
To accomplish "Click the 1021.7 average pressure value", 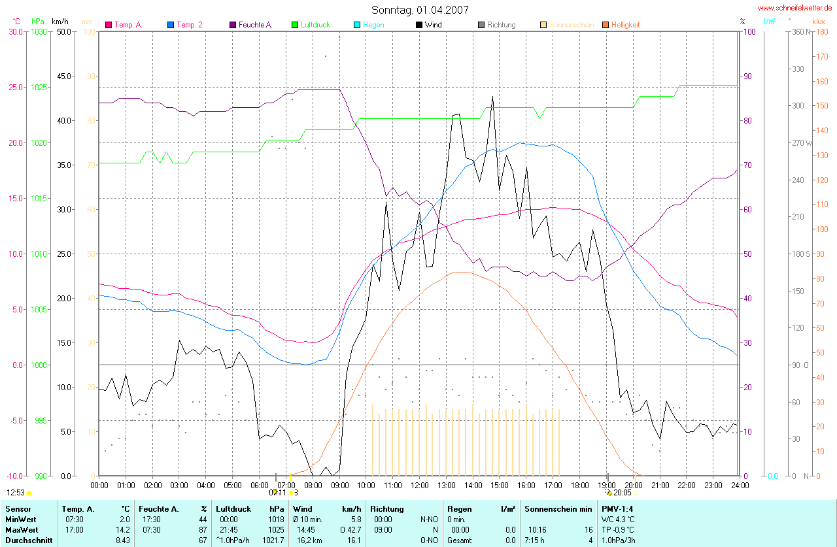I will (273, 540).
